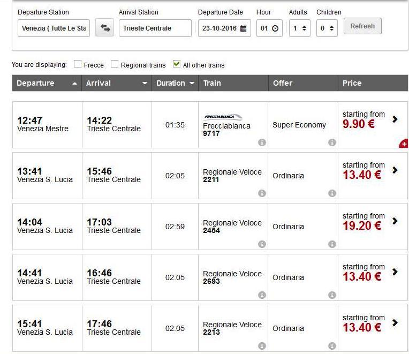Open train info for Frecciabianca 9717

click(262, 142)
